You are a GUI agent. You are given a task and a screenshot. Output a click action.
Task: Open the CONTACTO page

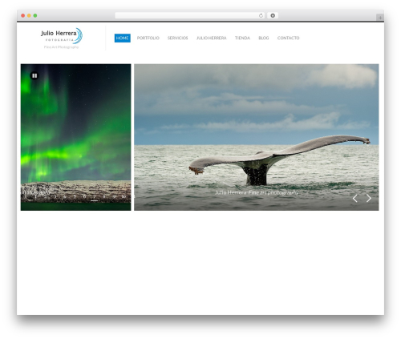288,38
